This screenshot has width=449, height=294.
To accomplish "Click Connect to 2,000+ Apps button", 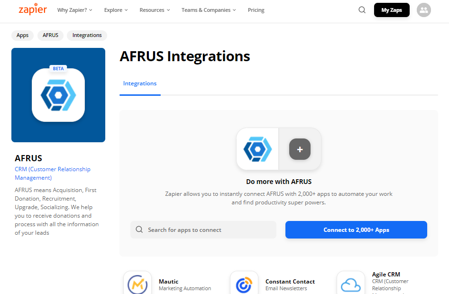I will tap(356, 230).
